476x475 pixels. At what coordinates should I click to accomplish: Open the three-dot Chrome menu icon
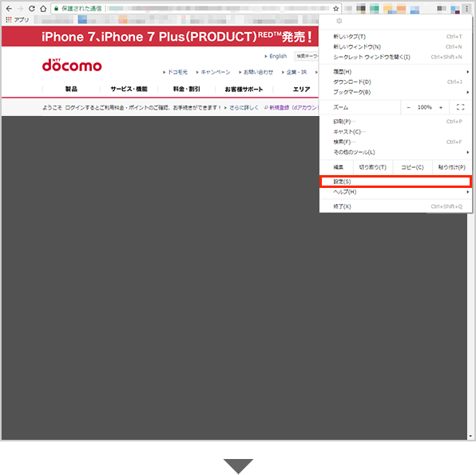(x=466, y=9)
